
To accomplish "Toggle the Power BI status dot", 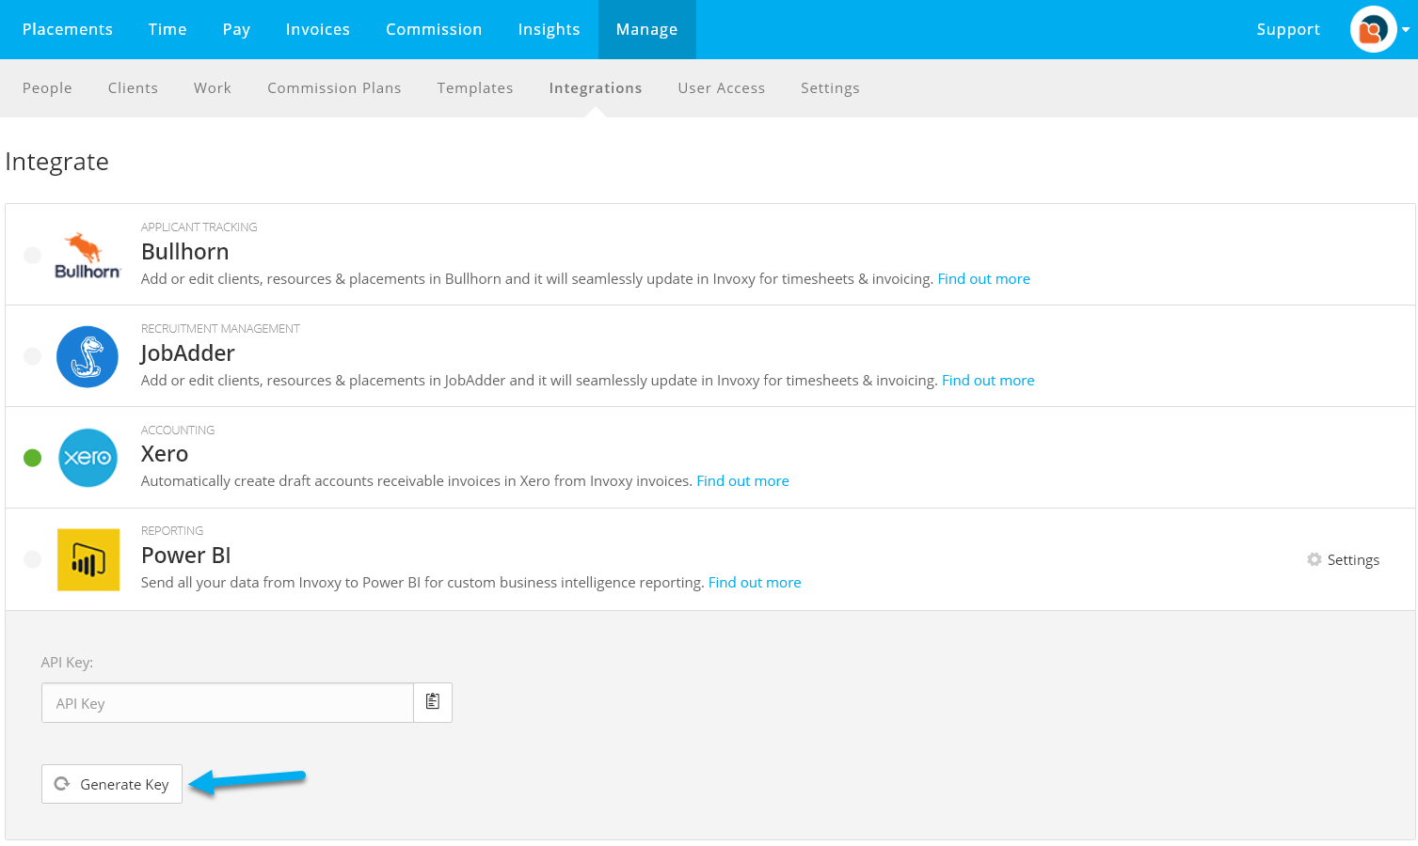I will point(33,559).
